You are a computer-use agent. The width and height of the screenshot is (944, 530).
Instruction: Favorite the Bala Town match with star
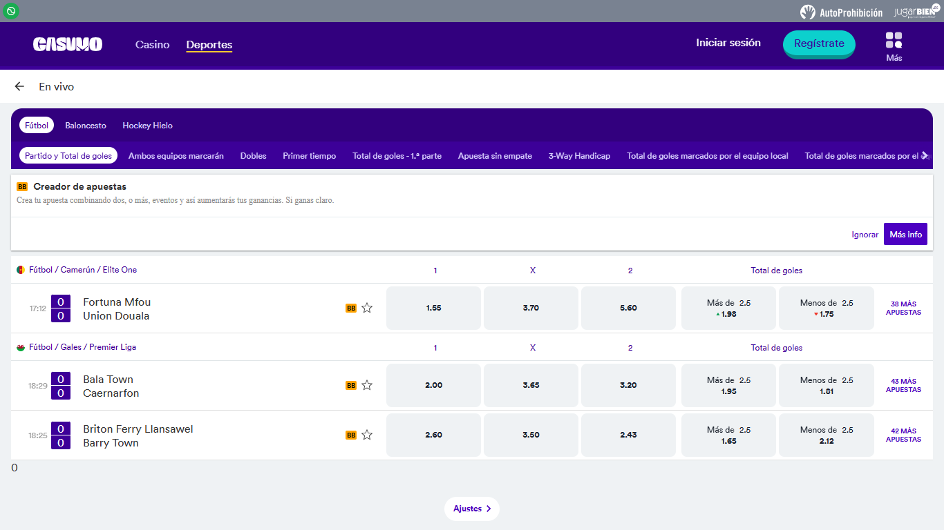(x=367, y=385)
